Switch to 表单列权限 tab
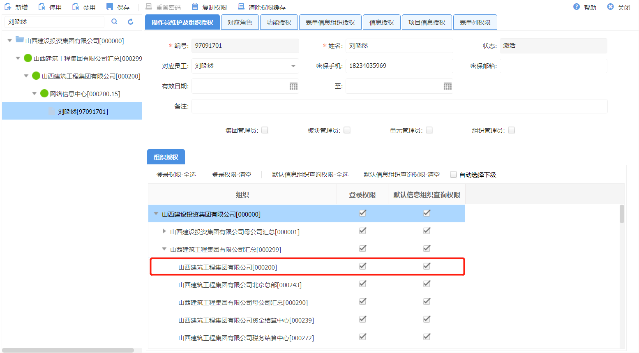 475,22
